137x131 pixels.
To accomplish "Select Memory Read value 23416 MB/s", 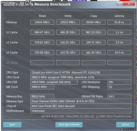I will tap(42, 22).
